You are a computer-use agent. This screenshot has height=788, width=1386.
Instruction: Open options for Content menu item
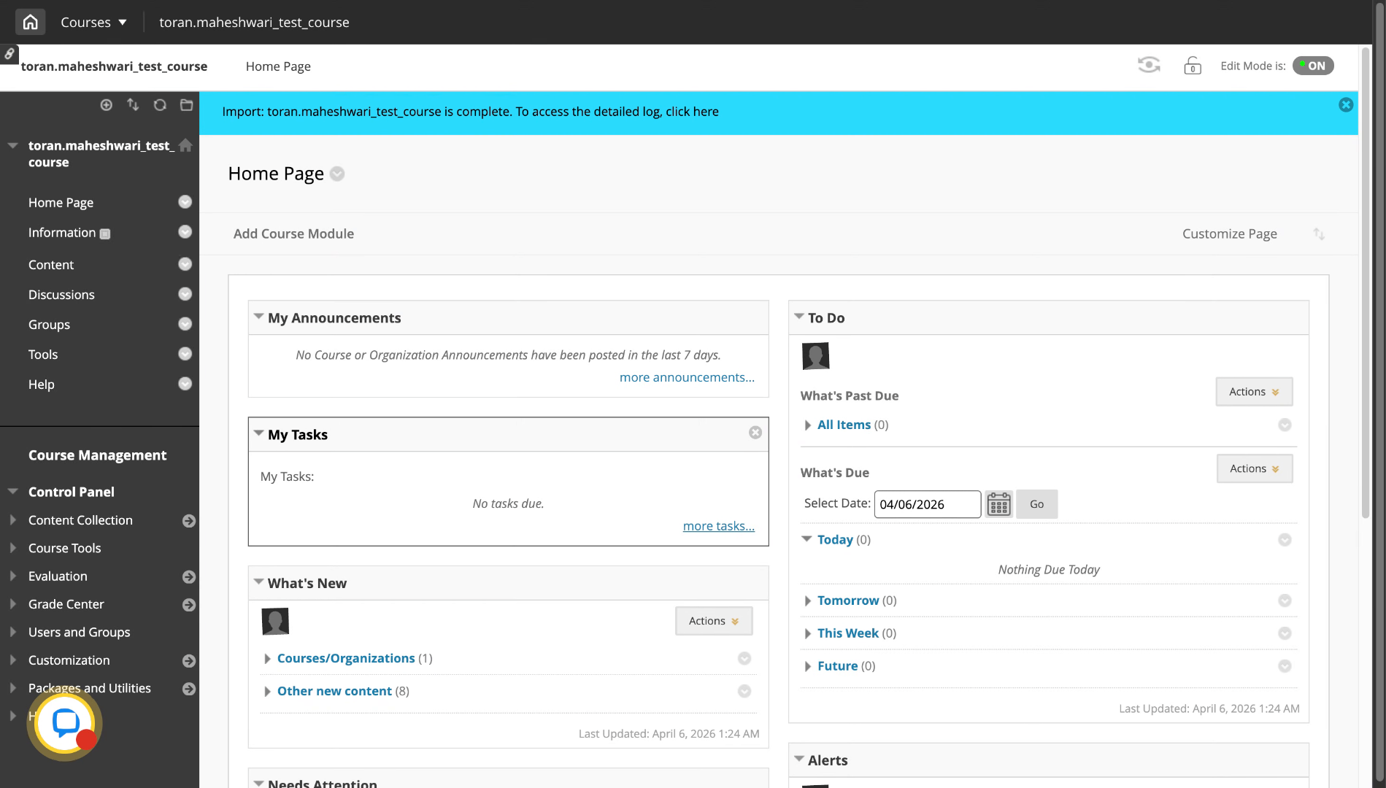185,264
